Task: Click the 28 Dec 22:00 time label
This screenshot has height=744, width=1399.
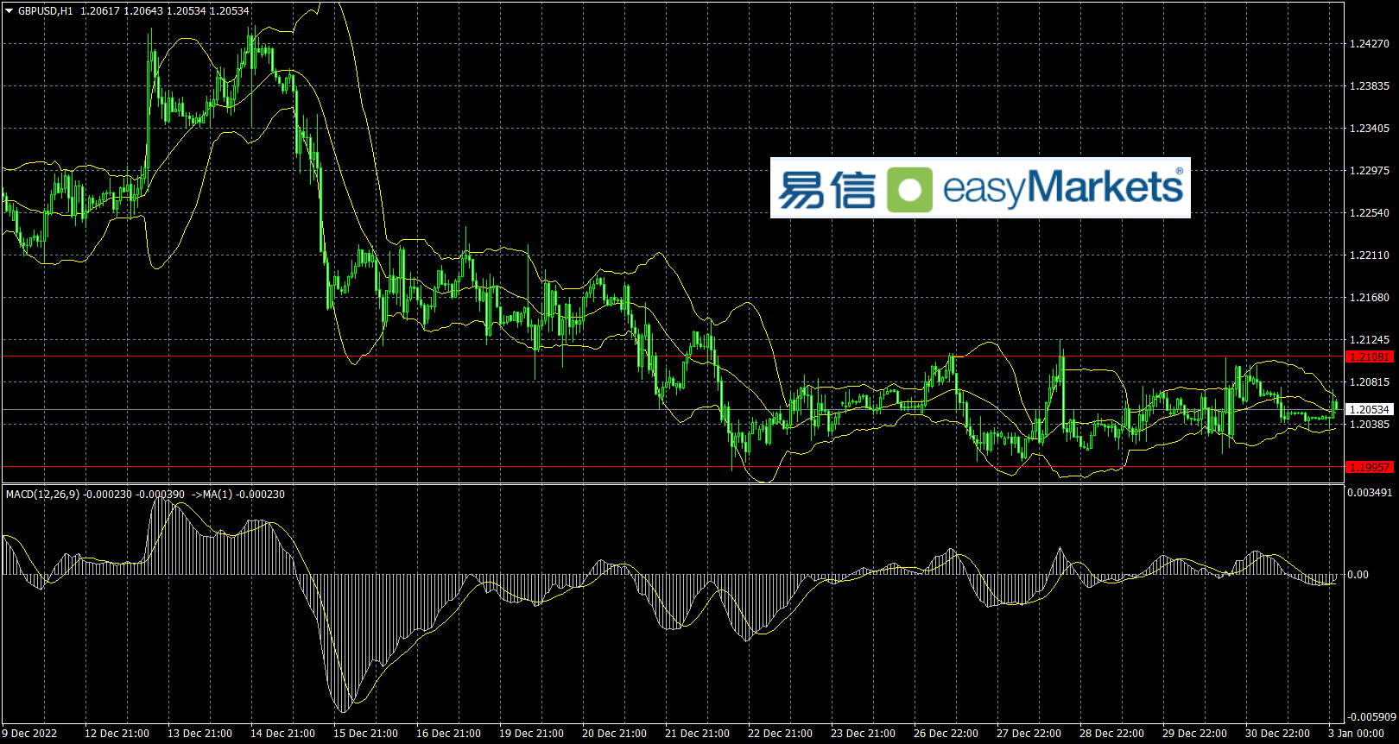Action: (x=1111, y=734)
